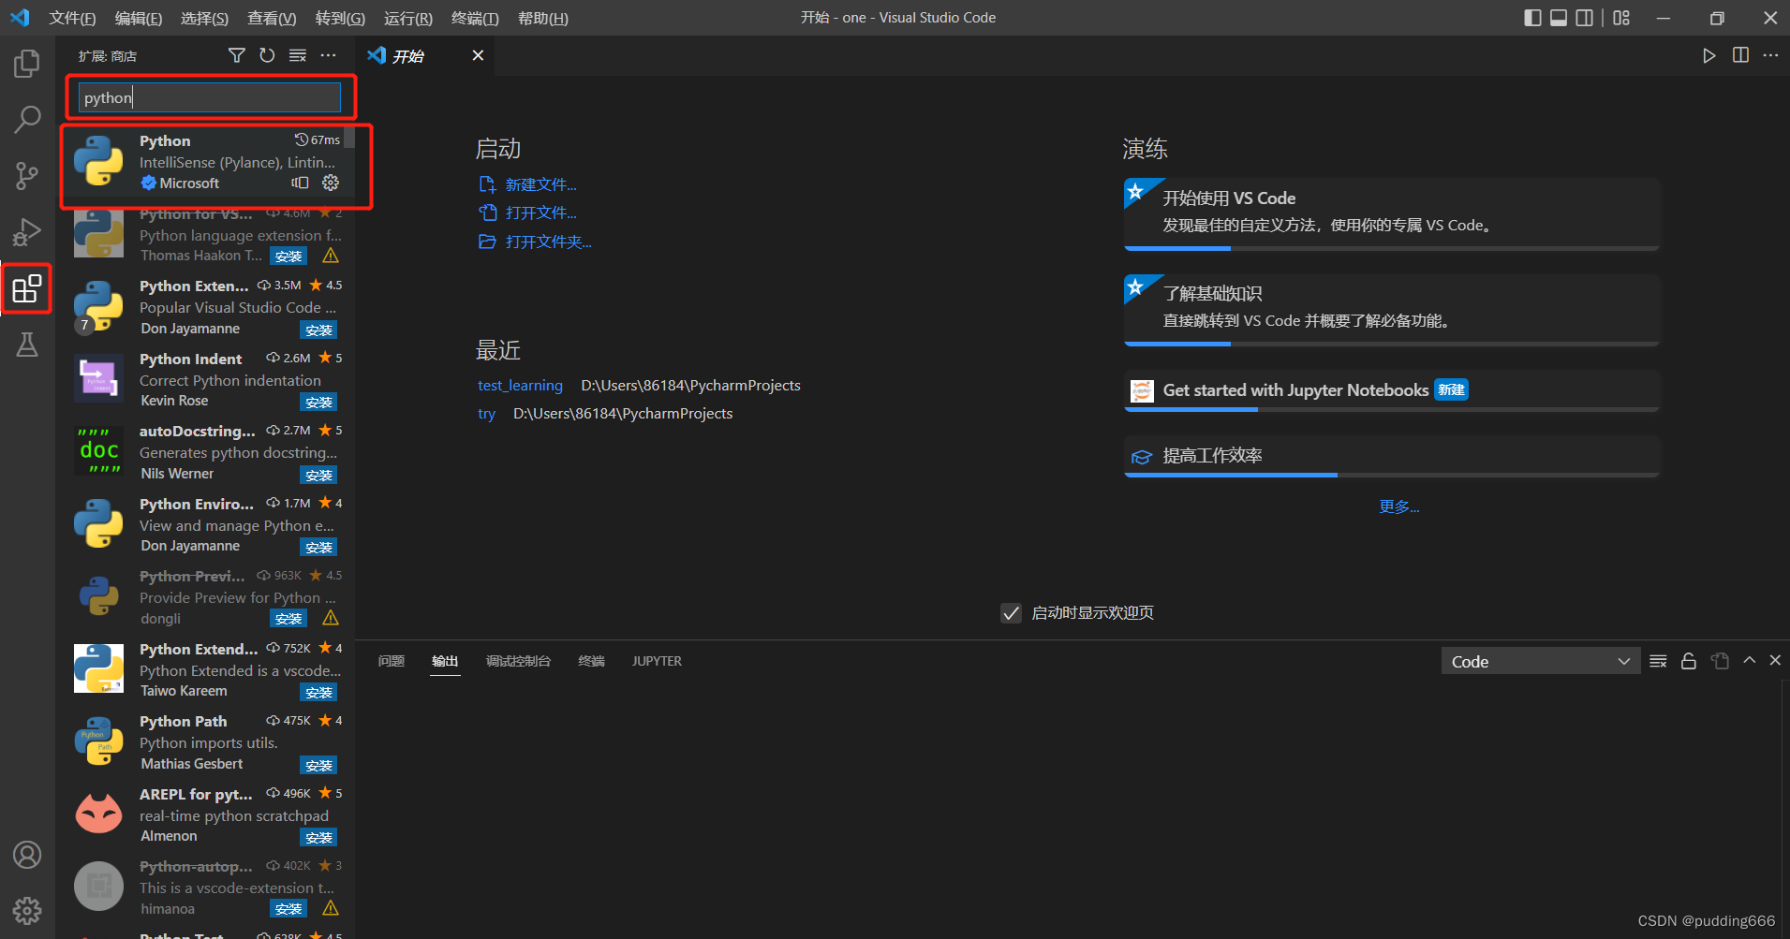Click the 新建文件... link
Image resolution: width=1790 pixels, height=939 pixels.
point(540,184)
